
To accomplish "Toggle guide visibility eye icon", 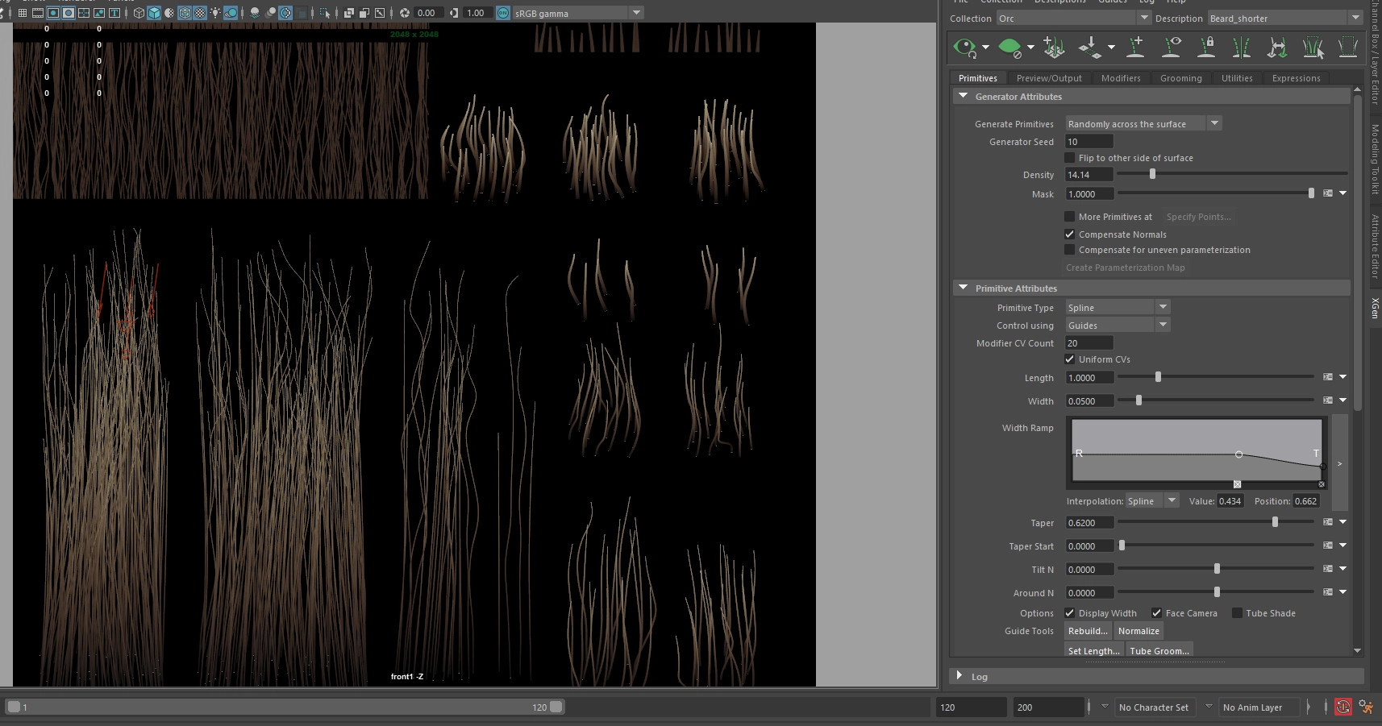I will click(x=1171, y=48).
